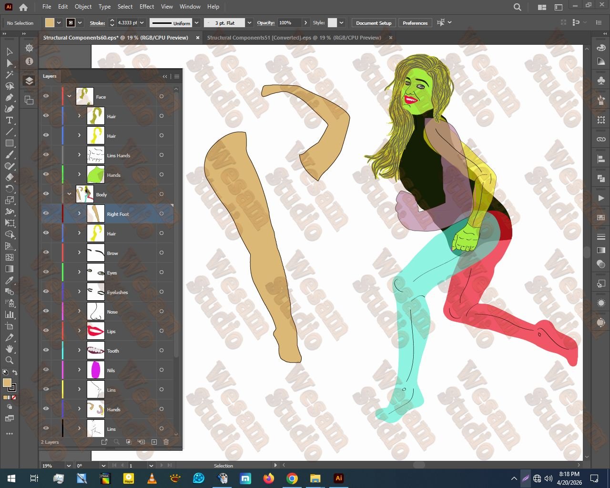This screenshot has height=488, width=610.
Task: Open the Align panel icon
Action: pos(601,159)
